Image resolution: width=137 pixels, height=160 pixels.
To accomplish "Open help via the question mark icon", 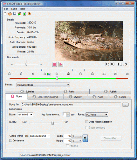I will tap(29, 14).
